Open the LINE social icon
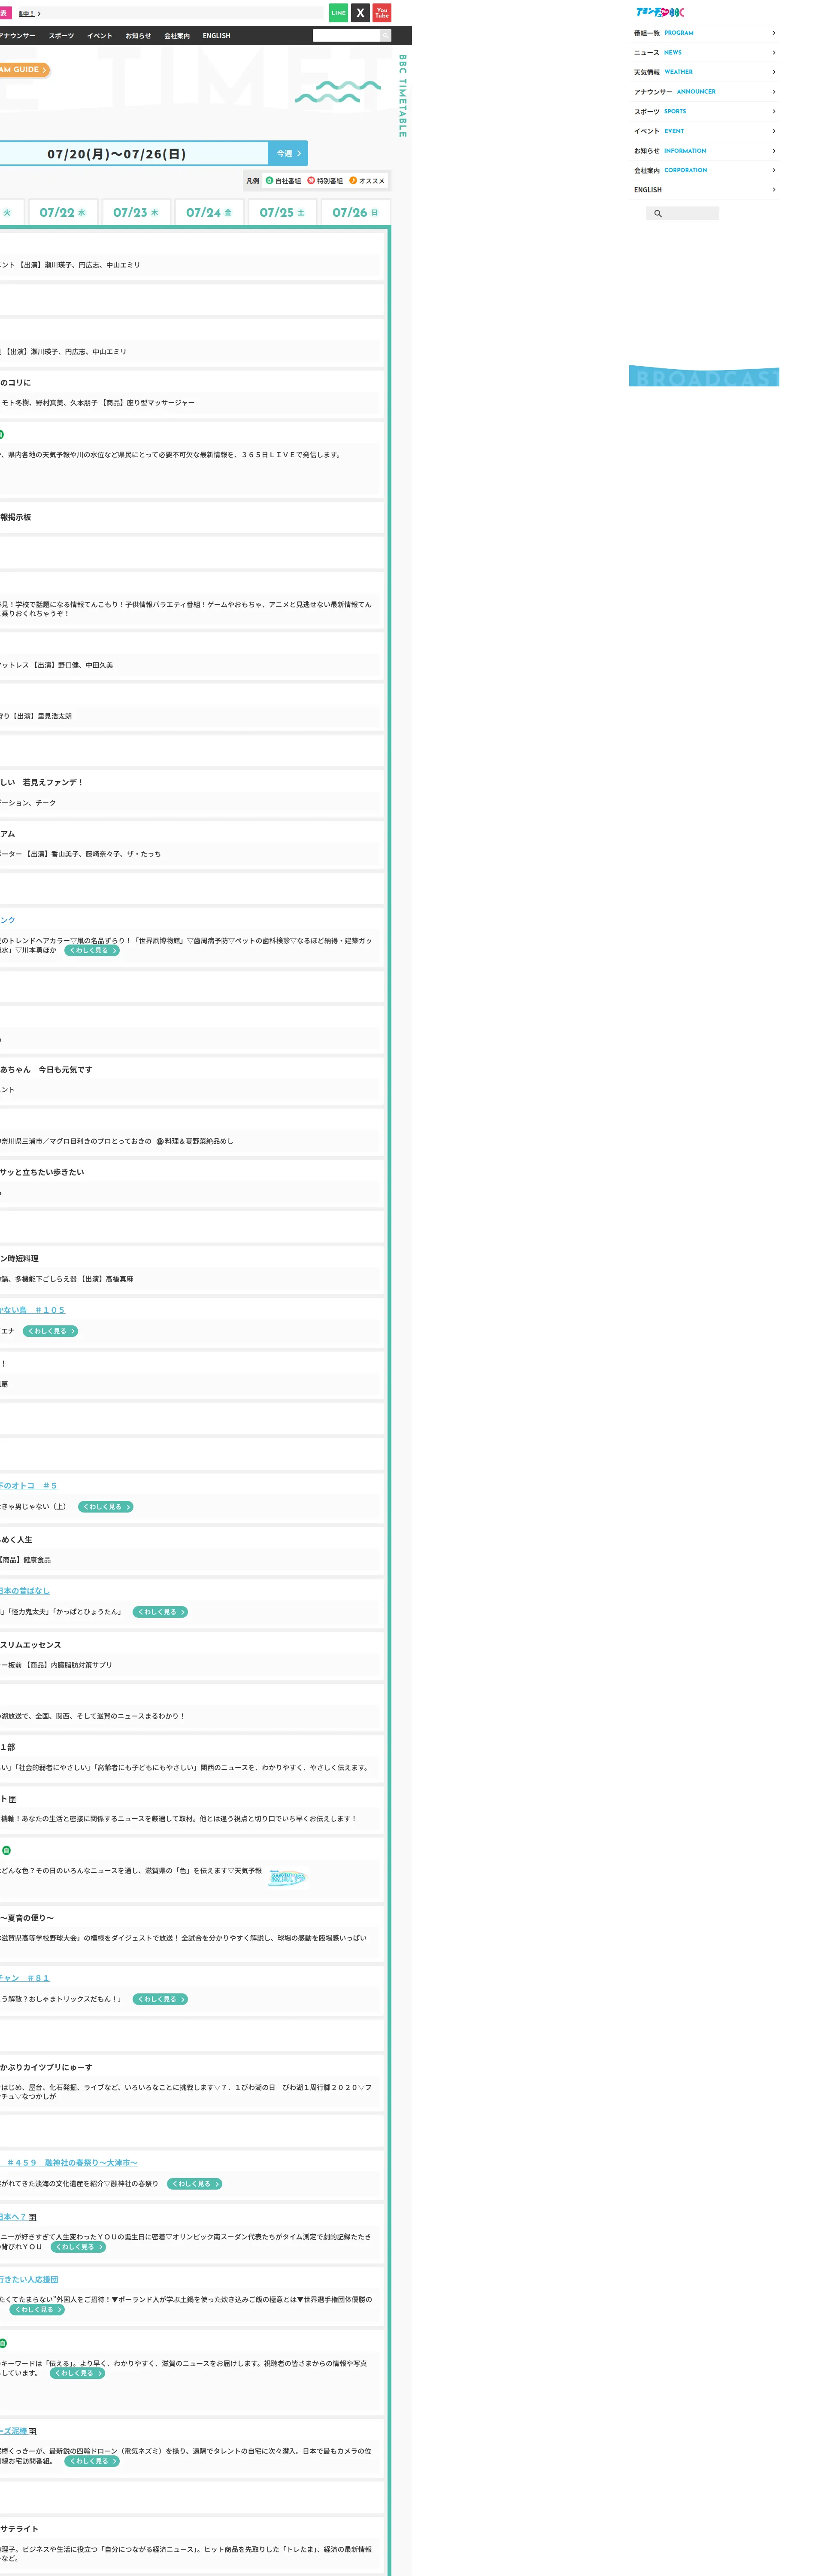824x2576 pixels. (338, 13)
